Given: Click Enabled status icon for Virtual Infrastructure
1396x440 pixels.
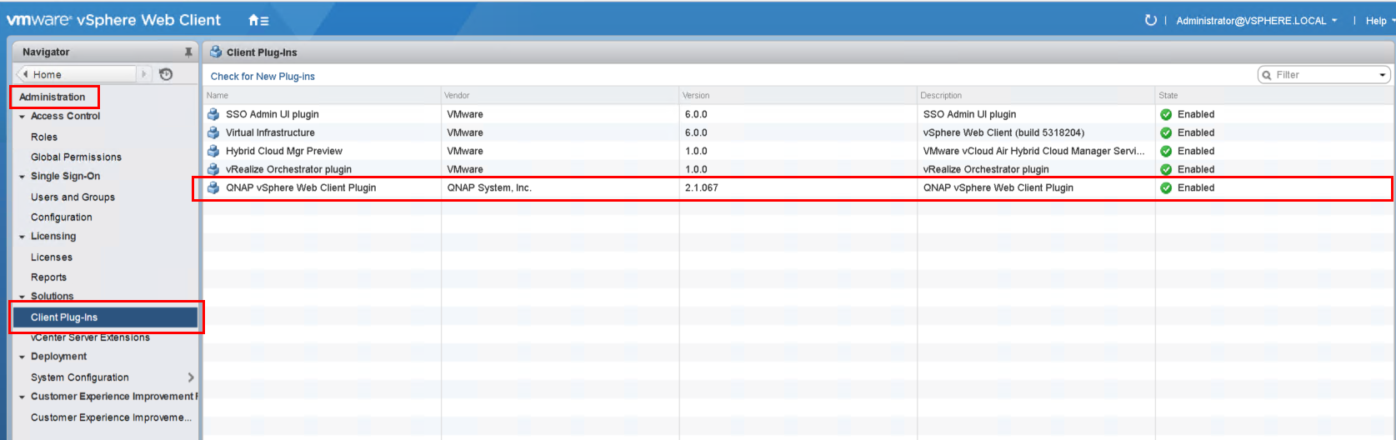Looking at the screenshot, I should pyautogui.click(x=1166, y=132).
